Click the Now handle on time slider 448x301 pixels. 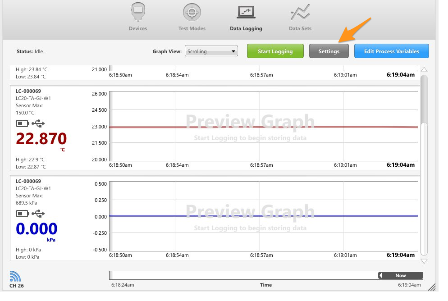click(401, 275)
